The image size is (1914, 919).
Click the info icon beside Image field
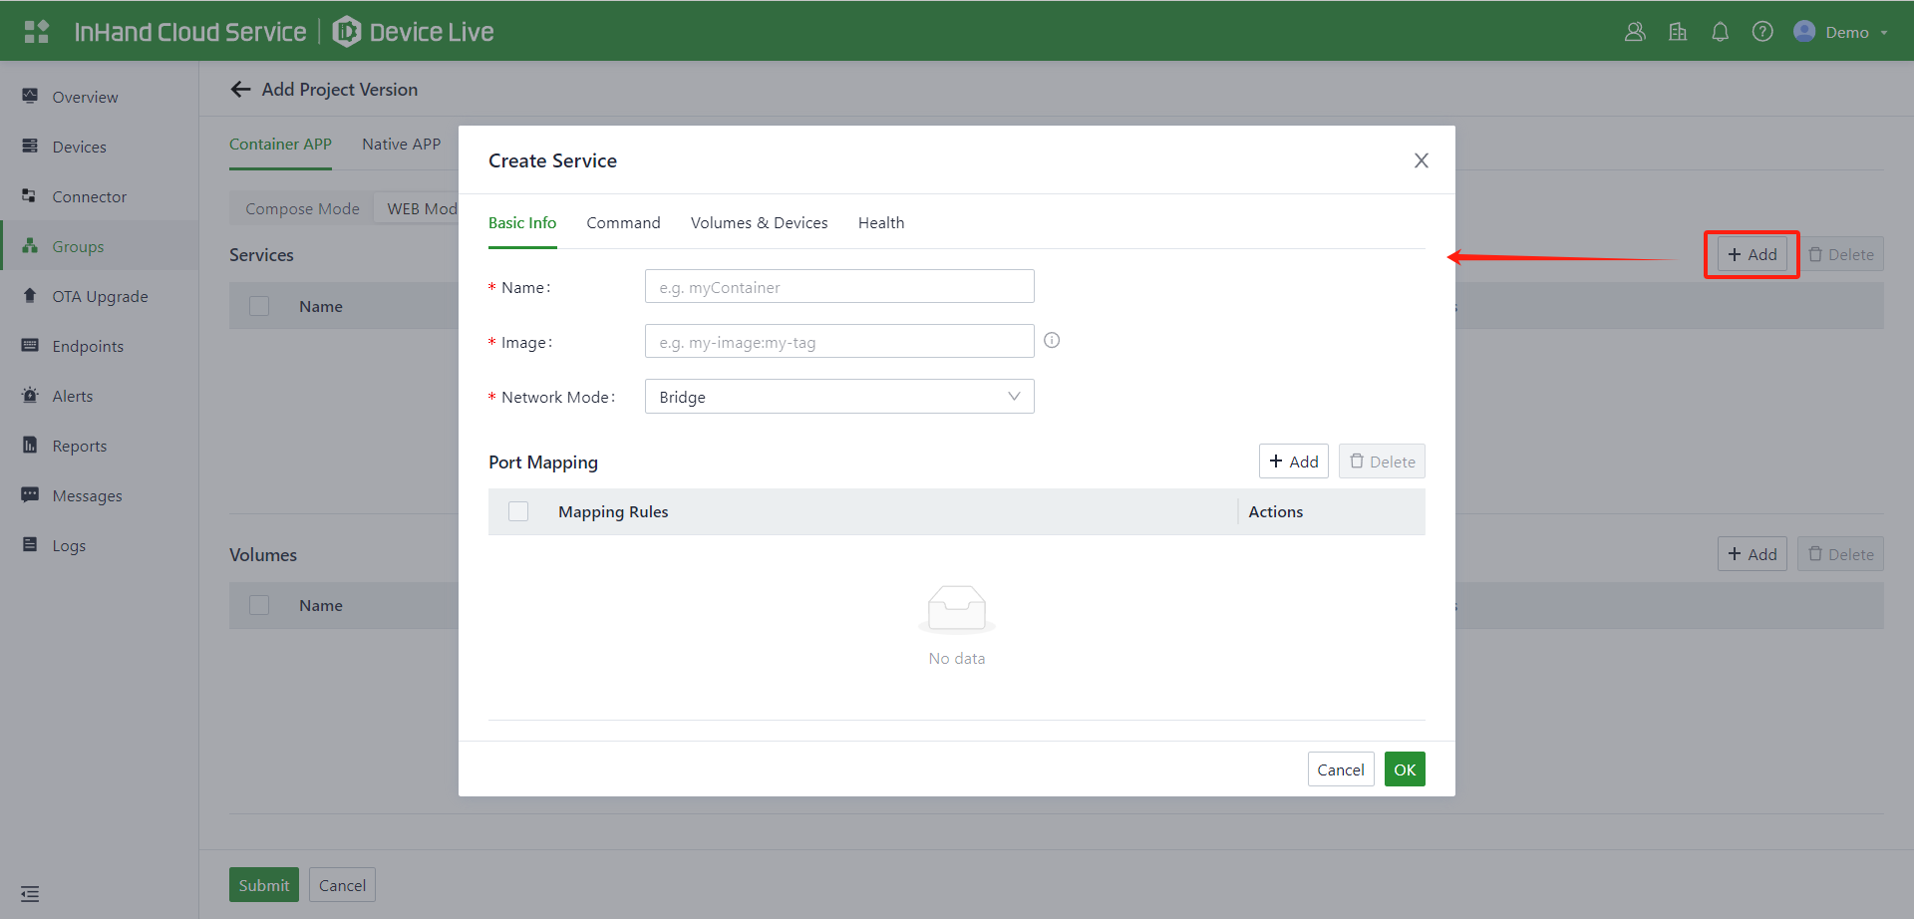[1052, 341]
